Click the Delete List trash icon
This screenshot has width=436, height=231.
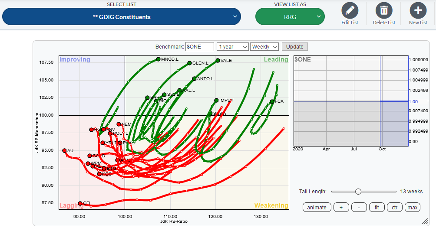[384, 10]
